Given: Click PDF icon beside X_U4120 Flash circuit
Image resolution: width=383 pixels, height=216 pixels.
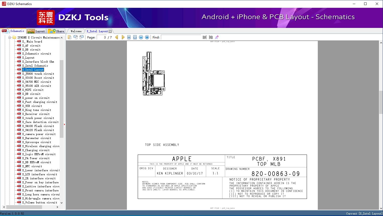Looking at the screenshot, I should tap(19, 130).
